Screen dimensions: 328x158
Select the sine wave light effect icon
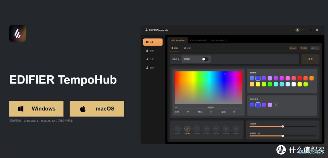point(216,129)
